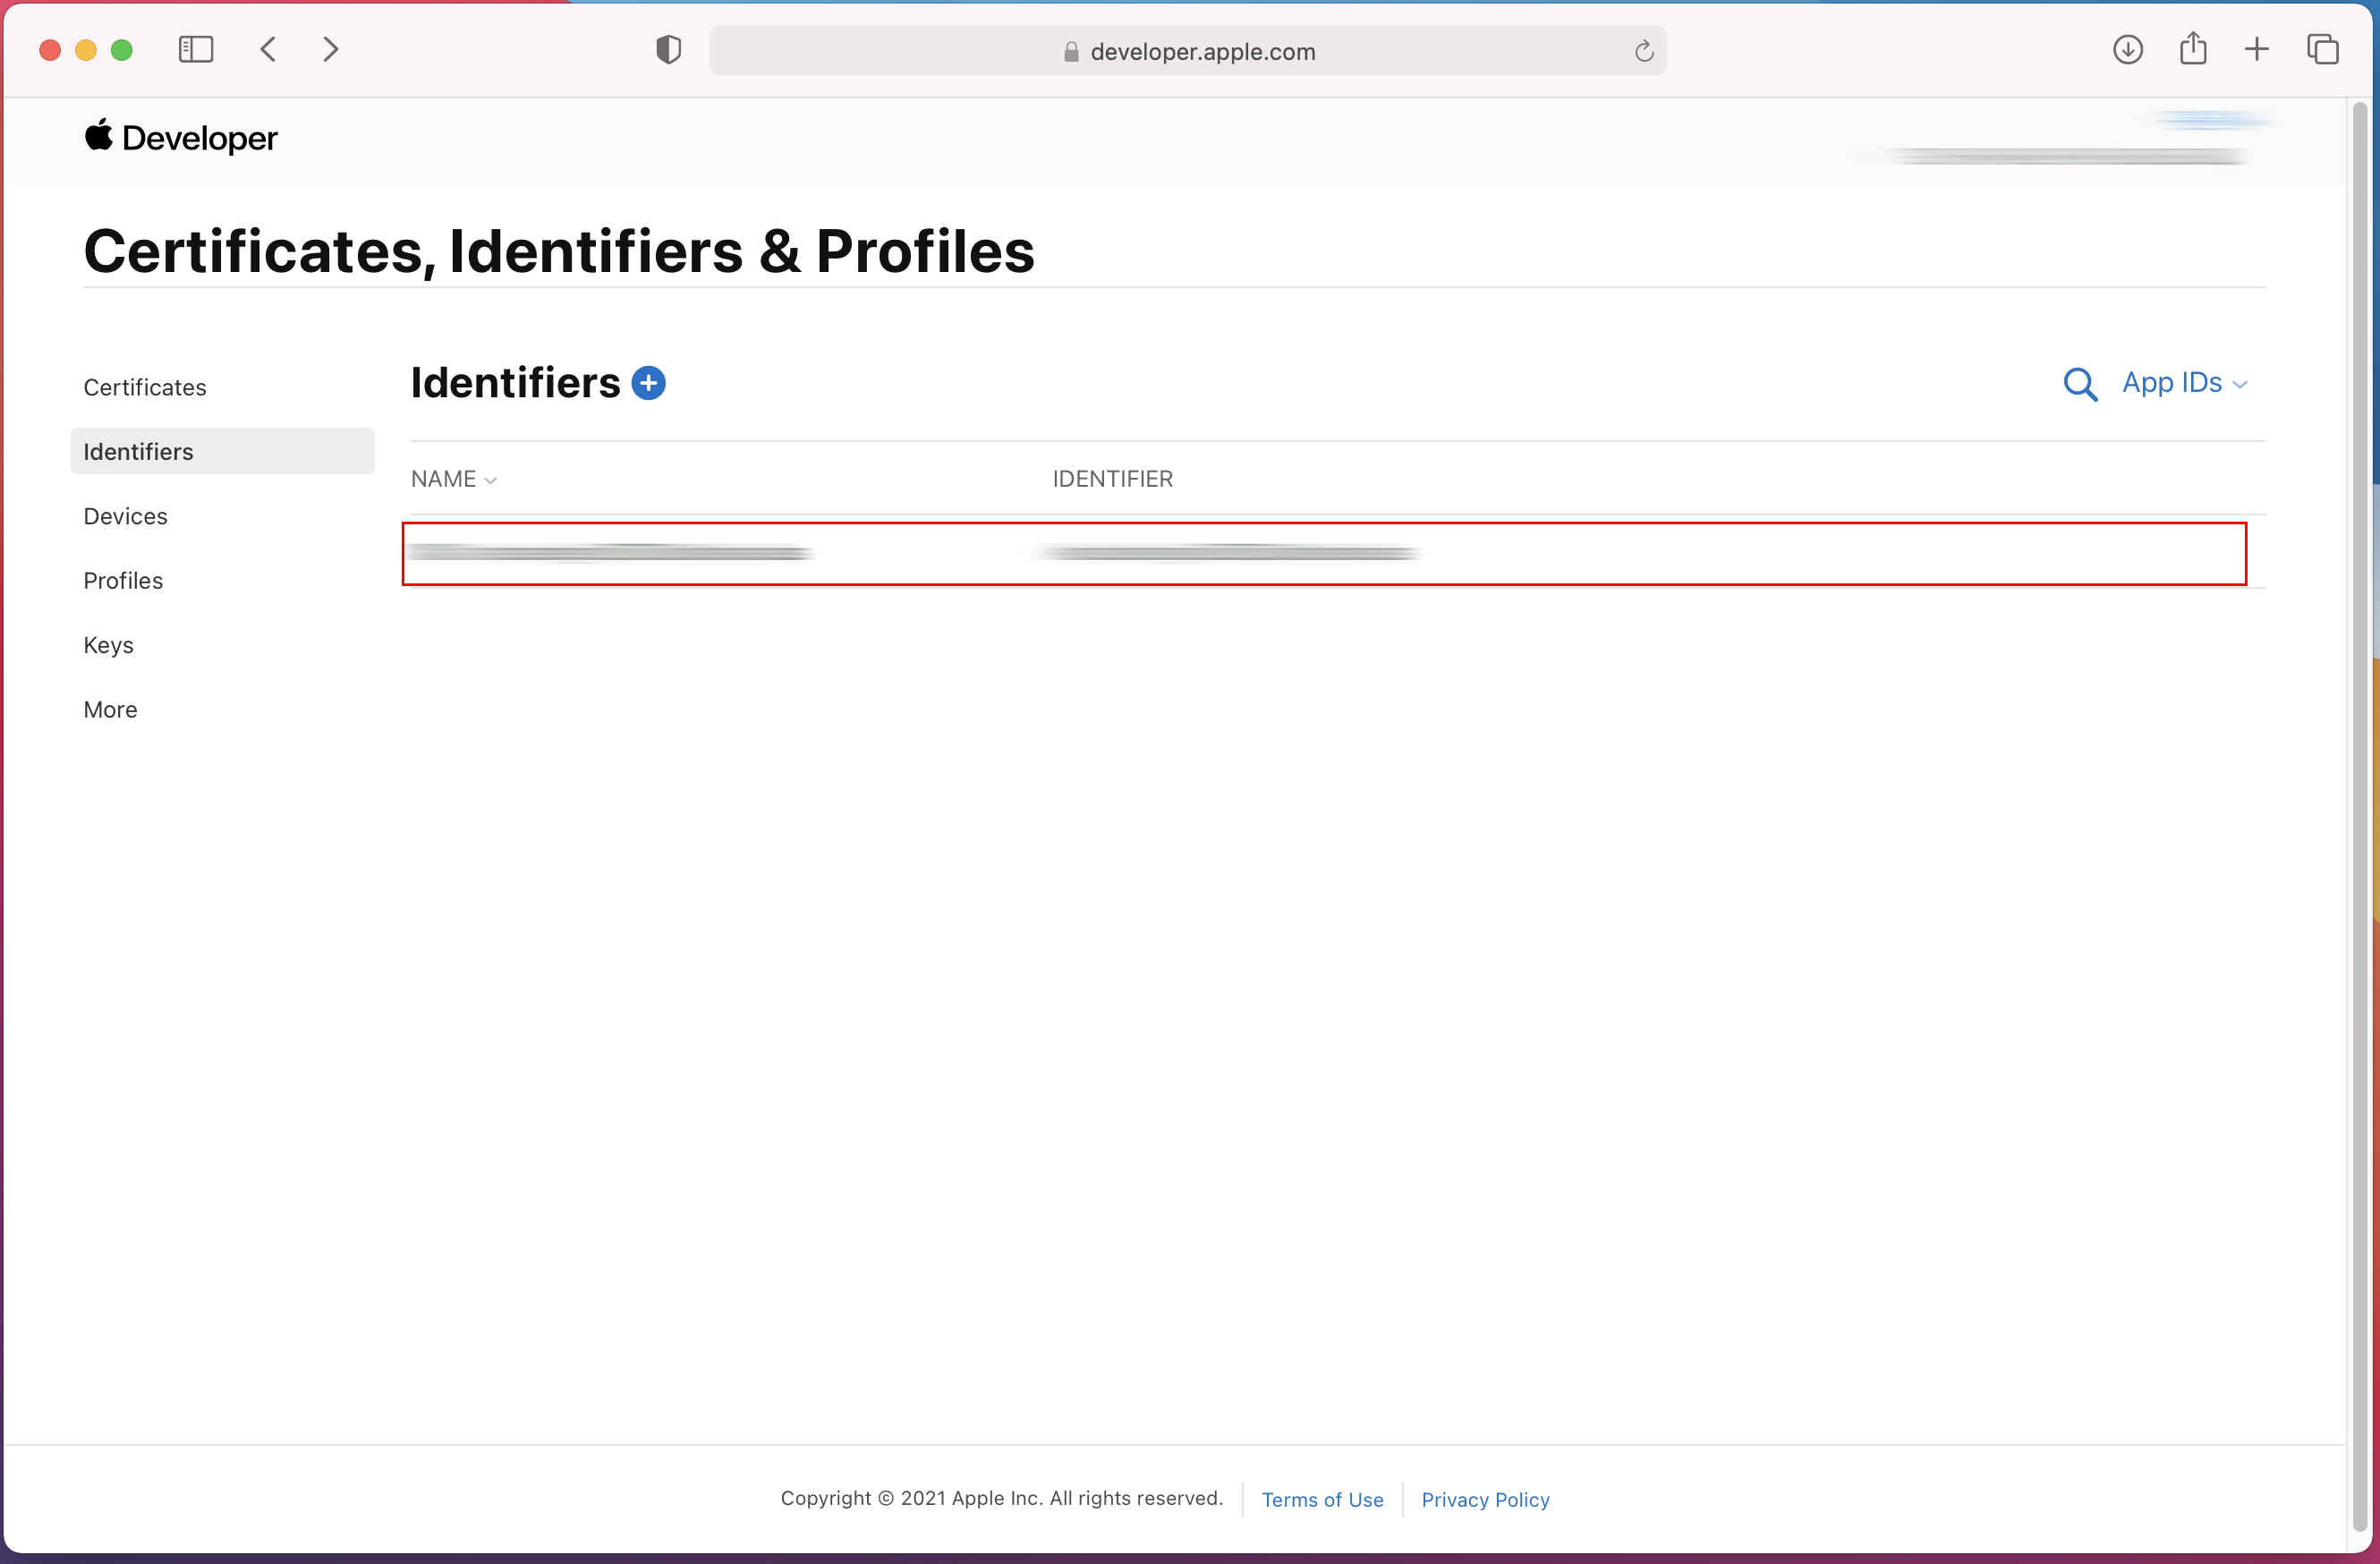Show downloads via the download icon
This screenshot has height=1564, width=2380.
[2127, 49]
